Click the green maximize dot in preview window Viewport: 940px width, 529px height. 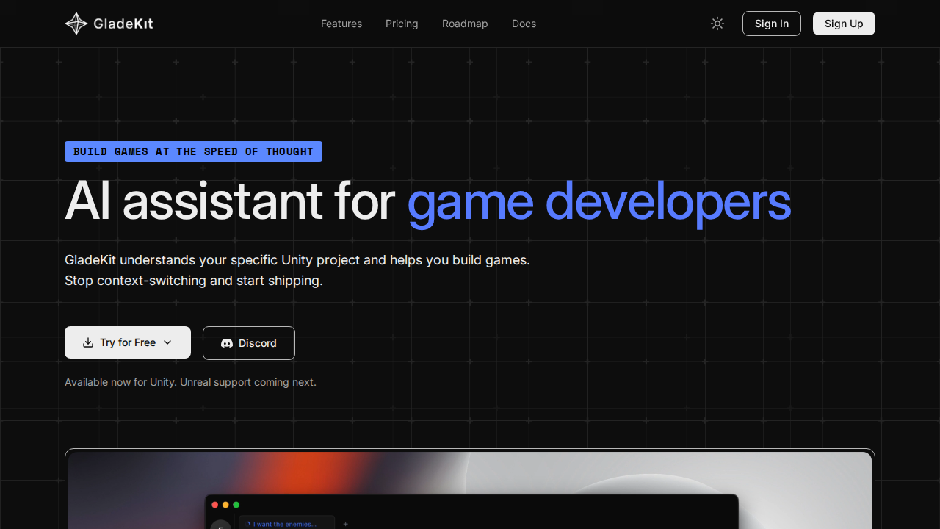236,505
